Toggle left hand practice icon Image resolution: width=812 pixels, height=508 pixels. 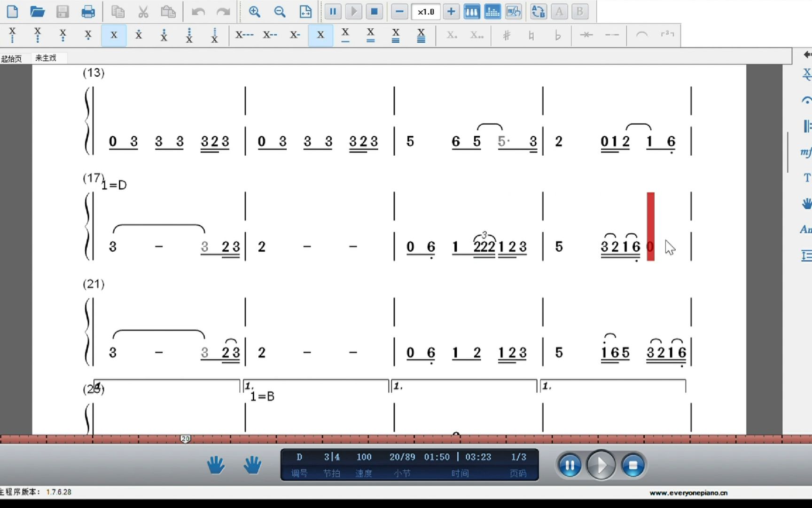point(216,465)
